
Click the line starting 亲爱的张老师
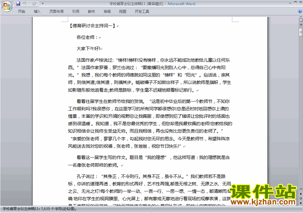tap(150, 139)
